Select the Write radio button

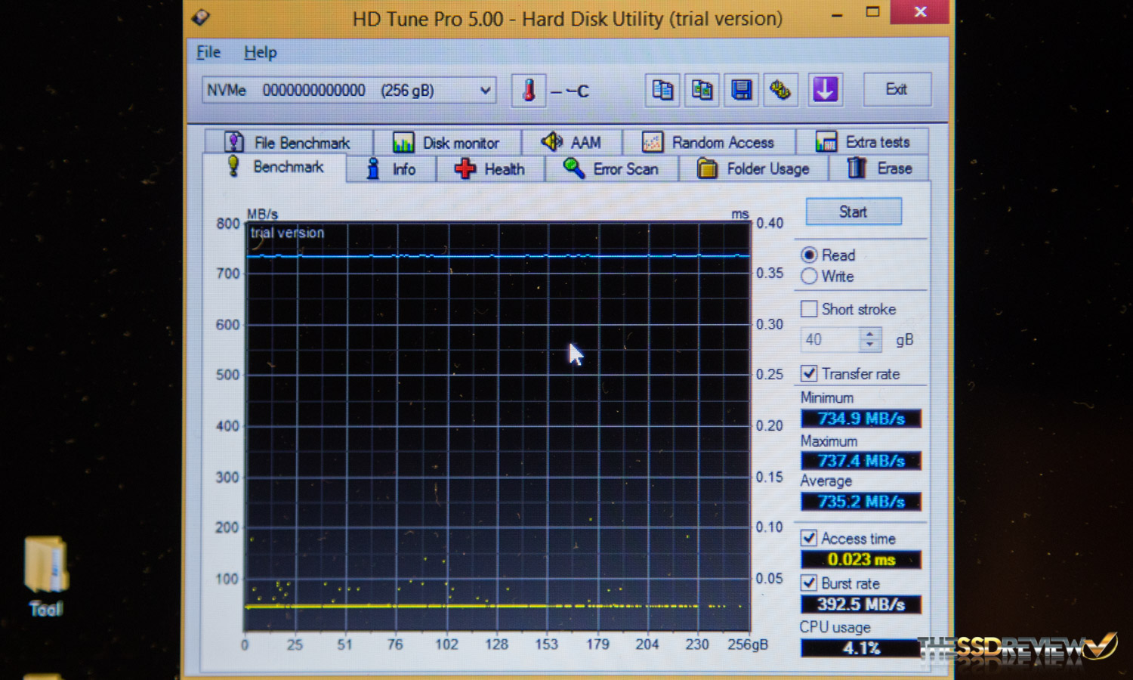[809, 277]
